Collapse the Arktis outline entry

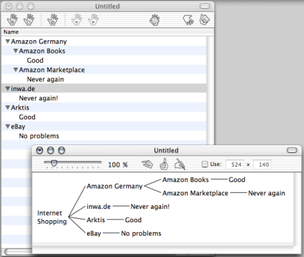coord(8,108)
